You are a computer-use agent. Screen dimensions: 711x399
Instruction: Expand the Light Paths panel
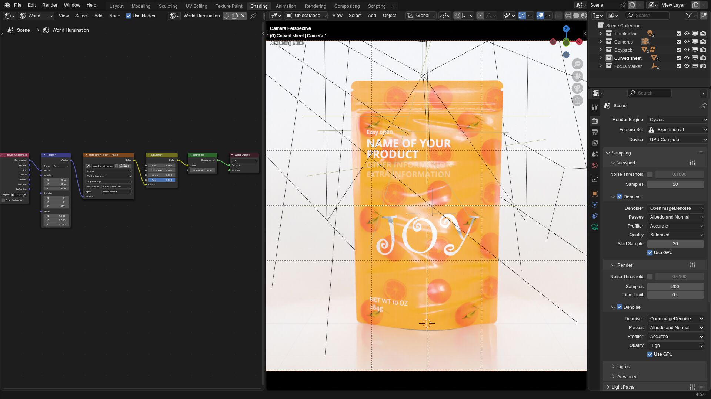coord(622,387)
